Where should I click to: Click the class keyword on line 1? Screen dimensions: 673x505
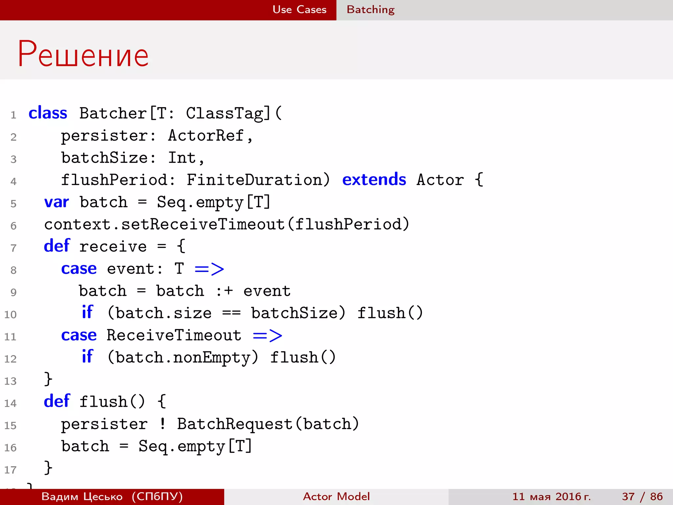point(48,113)
